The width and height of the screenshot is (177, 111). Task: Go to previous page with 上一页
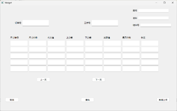click(43, 80)
